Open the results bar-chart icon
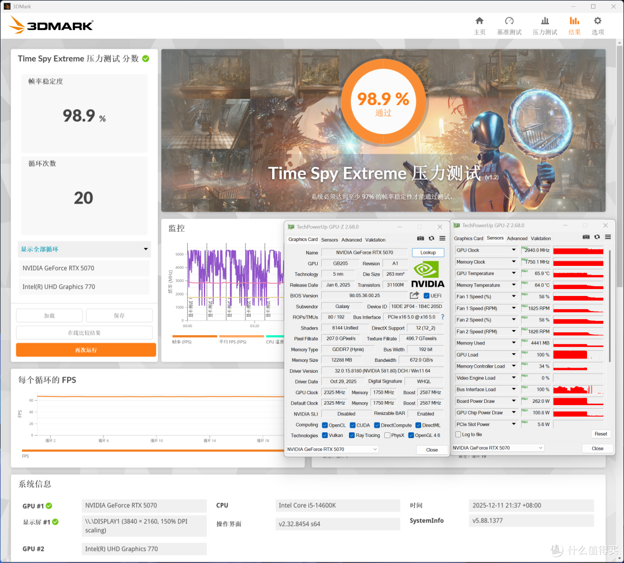The width and height of the screenshot is (624, 563). click(x=574, y=21)
